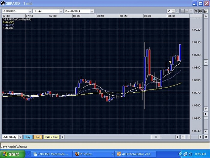This screenshot has width=210, height=158.
Task: Click the GBP/USD window title icon
Action: click(x=3, y=3)
